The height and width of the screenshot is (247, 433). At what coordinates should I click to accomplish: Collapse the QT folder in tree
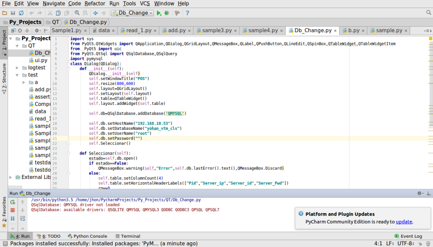[17, 46]
